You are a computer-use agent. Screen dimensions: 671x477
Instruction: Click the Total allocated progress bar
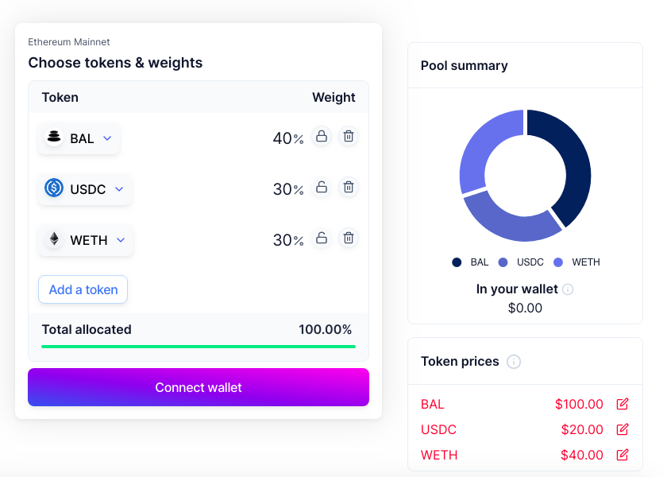point(198,347)
